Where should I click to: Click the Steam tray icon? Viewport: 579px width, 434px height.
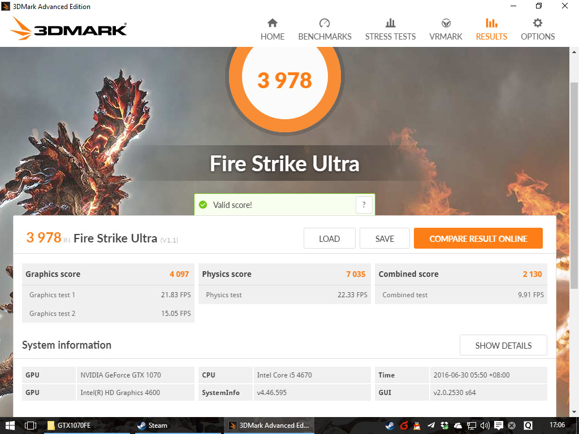tap(390, 426)
